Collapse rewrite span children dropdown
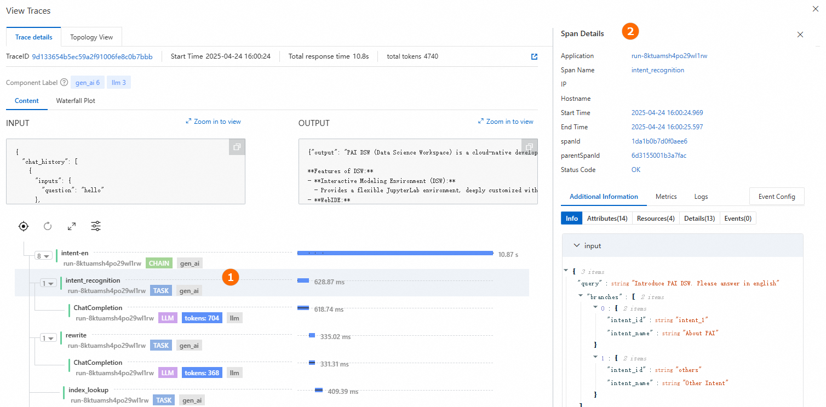The height and width of the screenshot is (407, 826). click(48, 338)
